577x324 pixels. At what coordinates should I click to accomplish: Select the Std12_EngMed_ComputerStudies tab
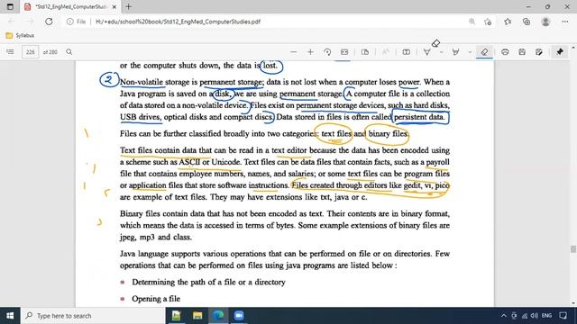click(70, 6)
